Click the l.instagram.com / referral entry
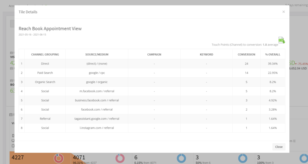 click(97, 128)
